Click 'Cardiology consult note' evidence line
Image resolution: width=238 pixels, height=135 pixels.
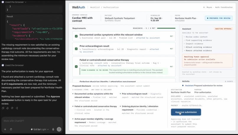pyautogui.click(x=120, y=64)
